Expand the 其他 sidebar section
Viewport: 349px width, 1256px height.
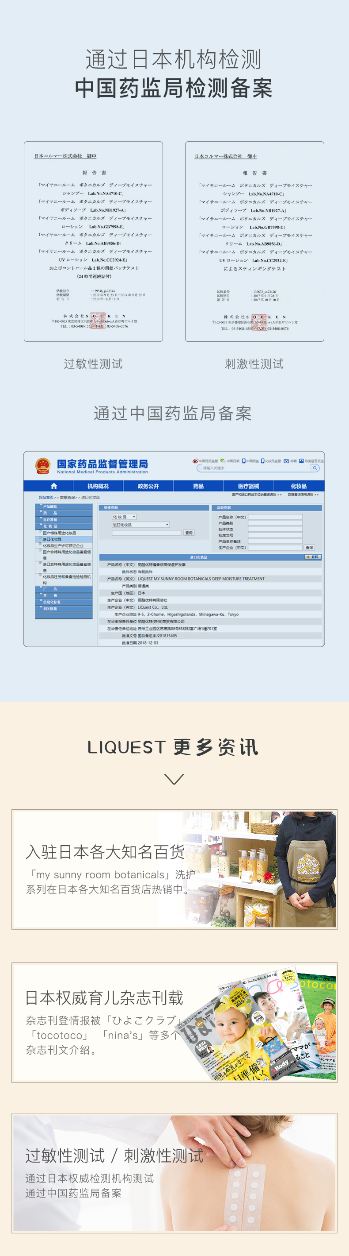tap(64, 595)
